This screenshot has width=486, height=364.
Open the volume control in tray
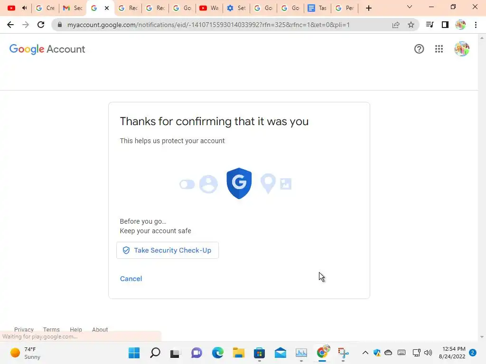coord(428,353)
